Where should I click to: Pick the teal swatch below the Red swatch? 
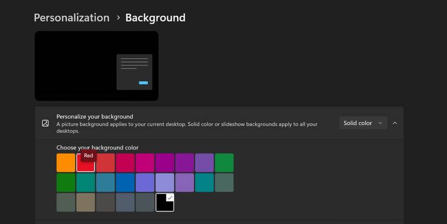[x=86, y=183]
